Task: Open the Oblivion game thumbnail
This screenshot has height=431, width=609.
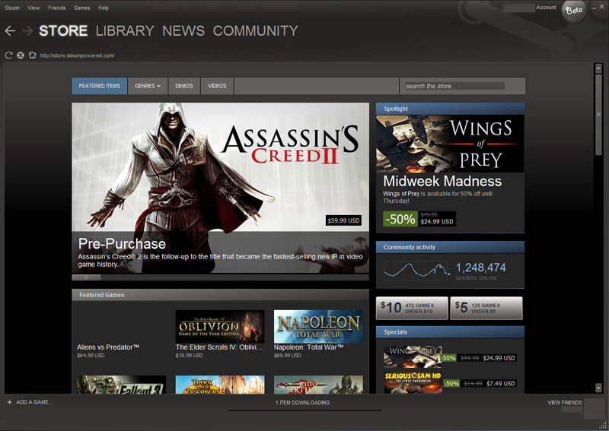Action: point(220,326)
